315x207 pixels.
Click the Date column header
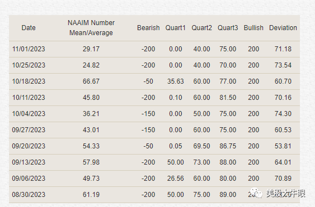click(29, 28)
